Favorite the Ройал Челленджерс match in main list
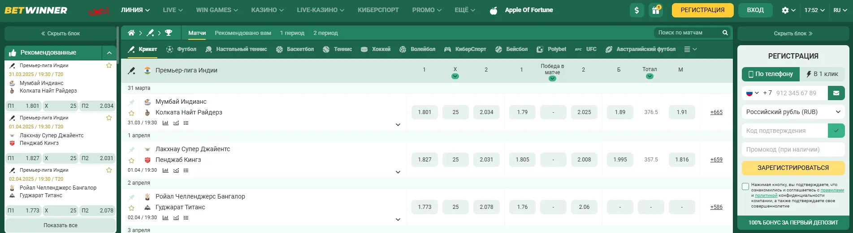 tap(131, 208)
